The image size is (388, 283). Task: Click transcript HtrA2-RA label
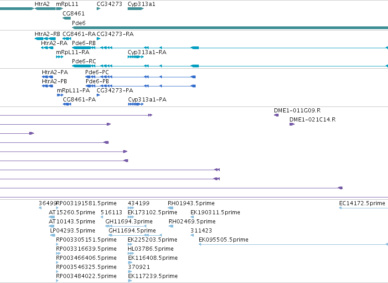(54, 43)
